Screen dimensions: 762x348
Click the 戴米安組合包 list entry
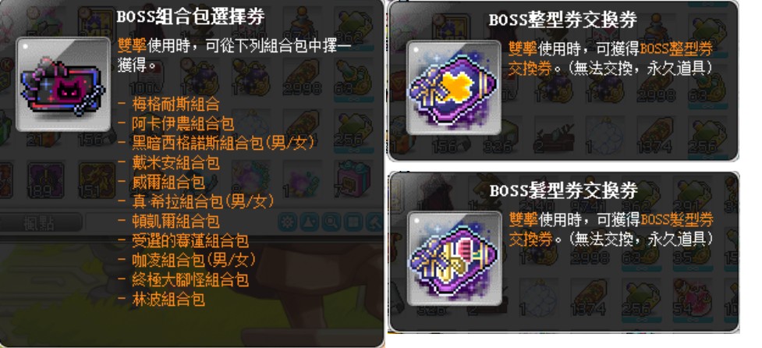pos(175,162)
